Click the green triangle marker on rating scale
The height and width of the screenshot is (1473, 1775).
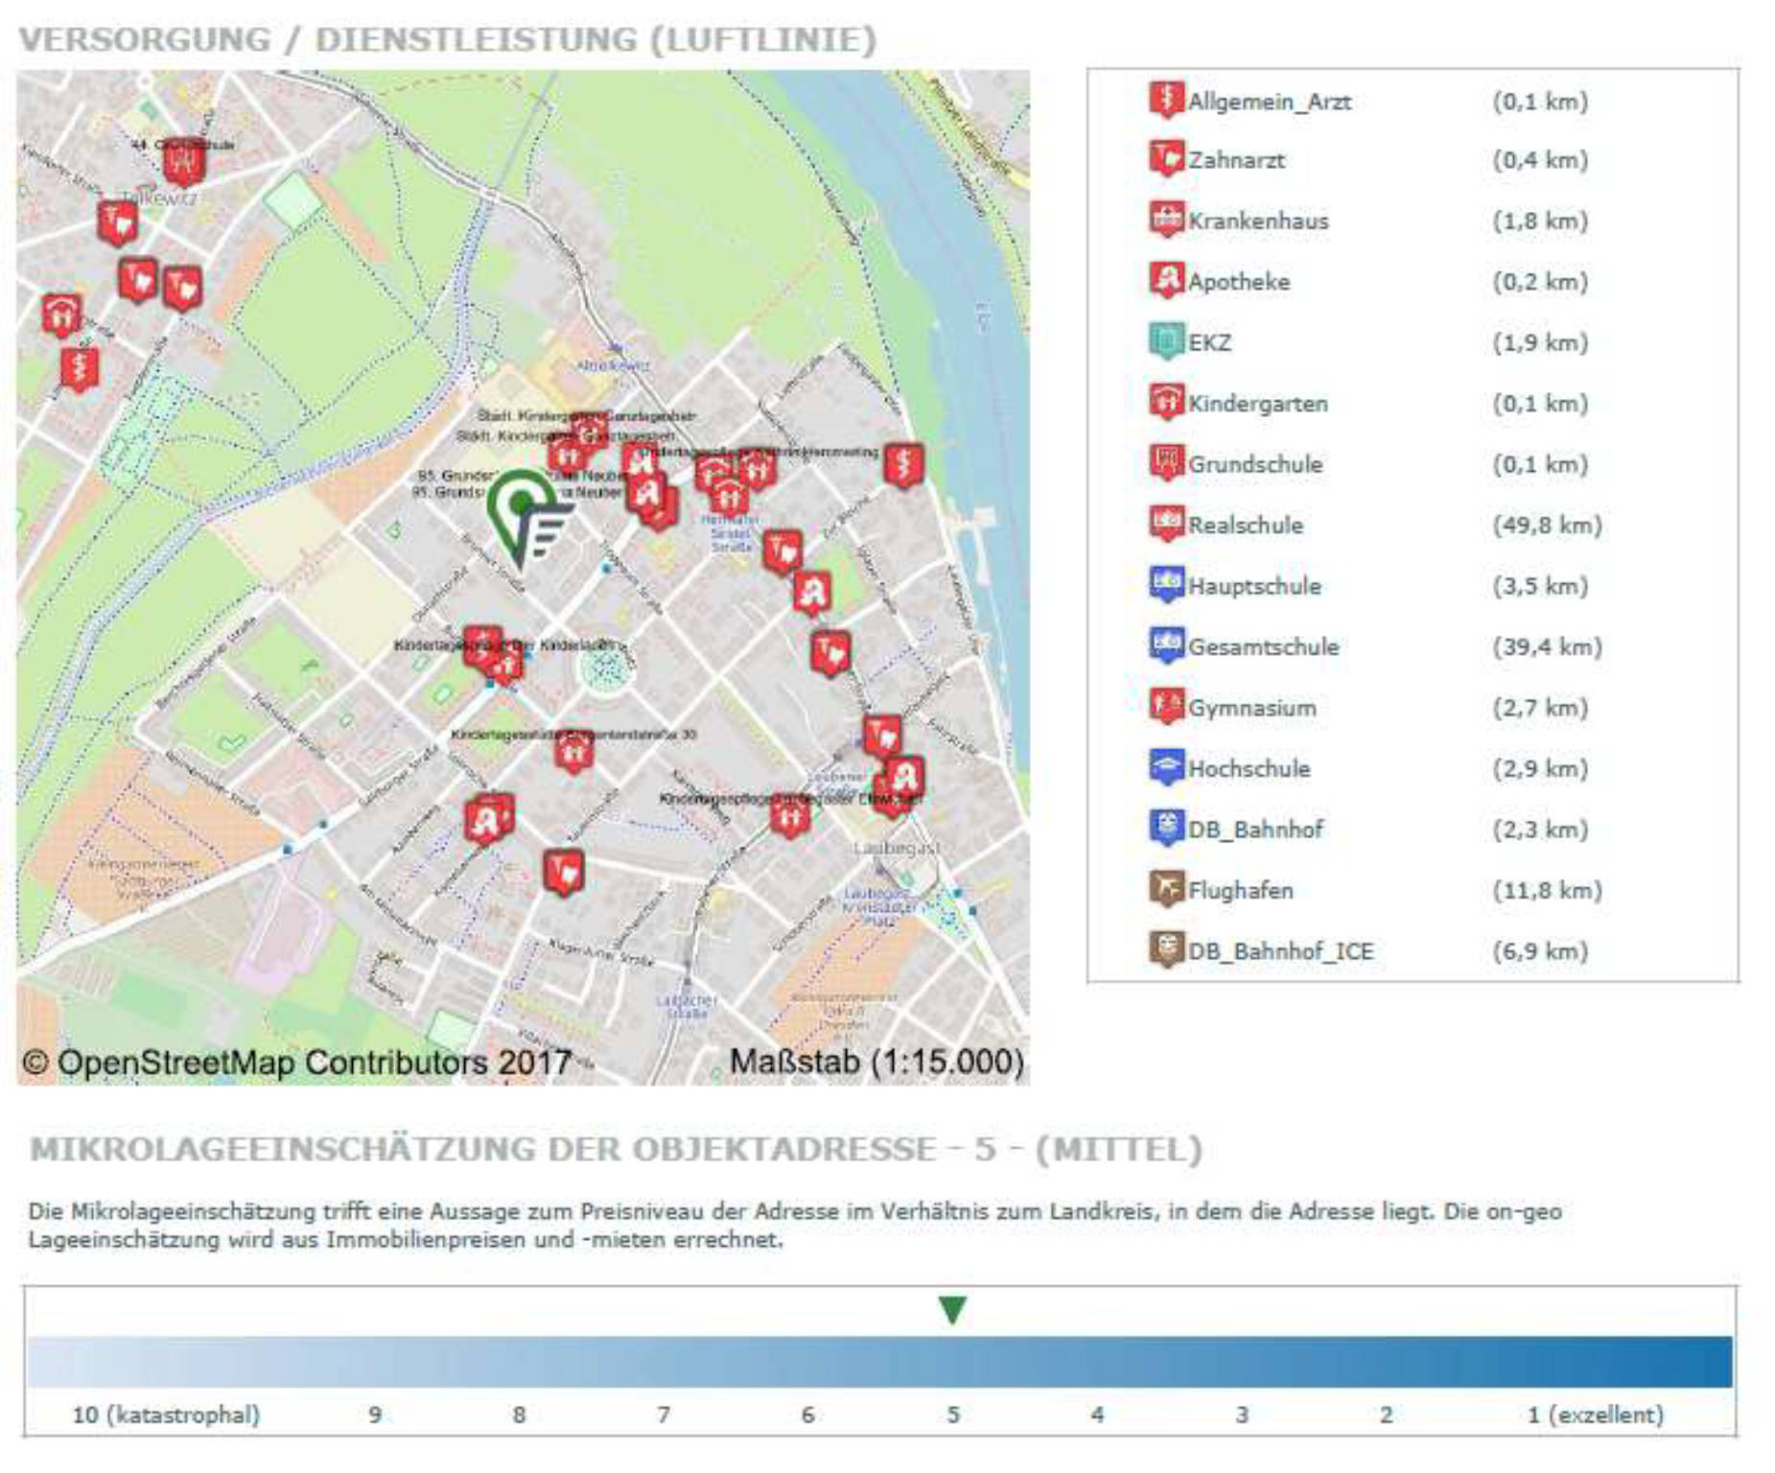coord(952,1310)
